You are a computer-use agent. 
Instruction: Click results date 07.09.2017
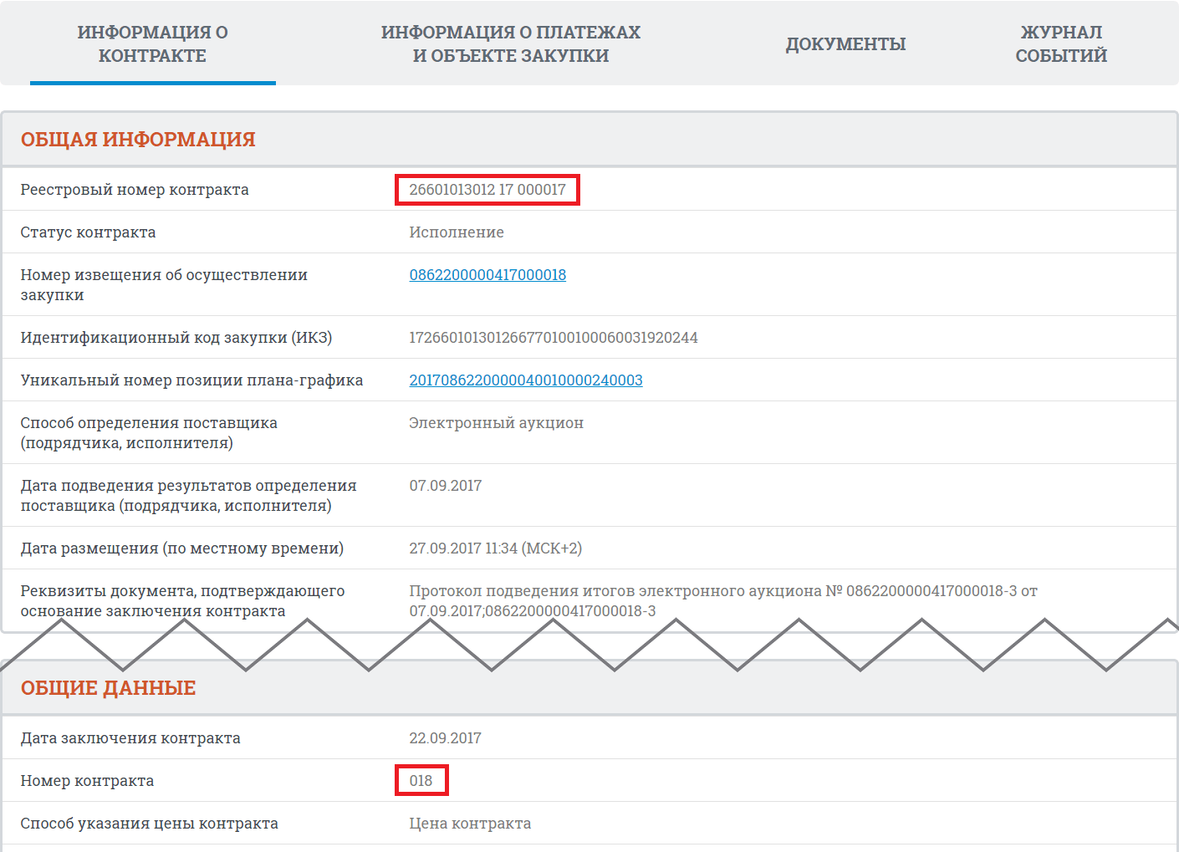[445, 486]
